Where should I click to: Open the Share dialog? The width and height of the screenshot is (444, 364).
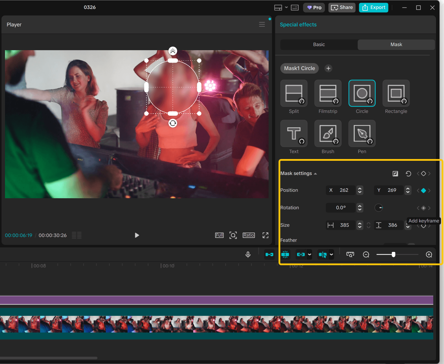(342, 7)
